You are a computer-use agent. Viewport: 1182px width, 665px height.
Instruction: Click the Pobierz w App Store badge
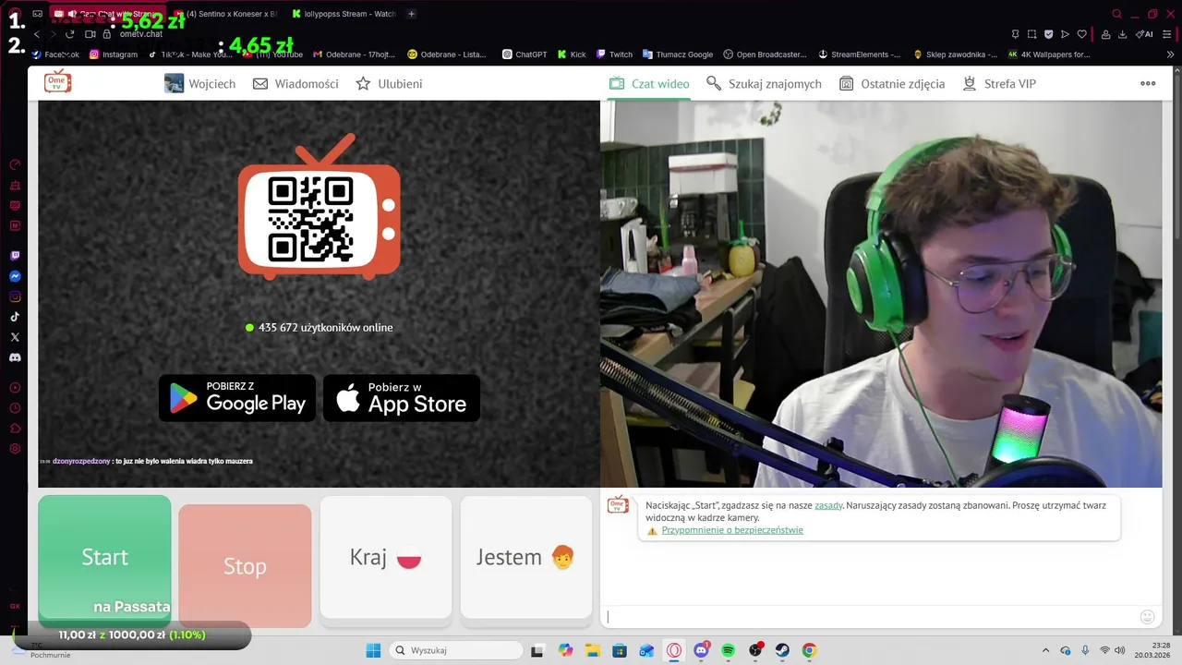[x=402, y=398]
